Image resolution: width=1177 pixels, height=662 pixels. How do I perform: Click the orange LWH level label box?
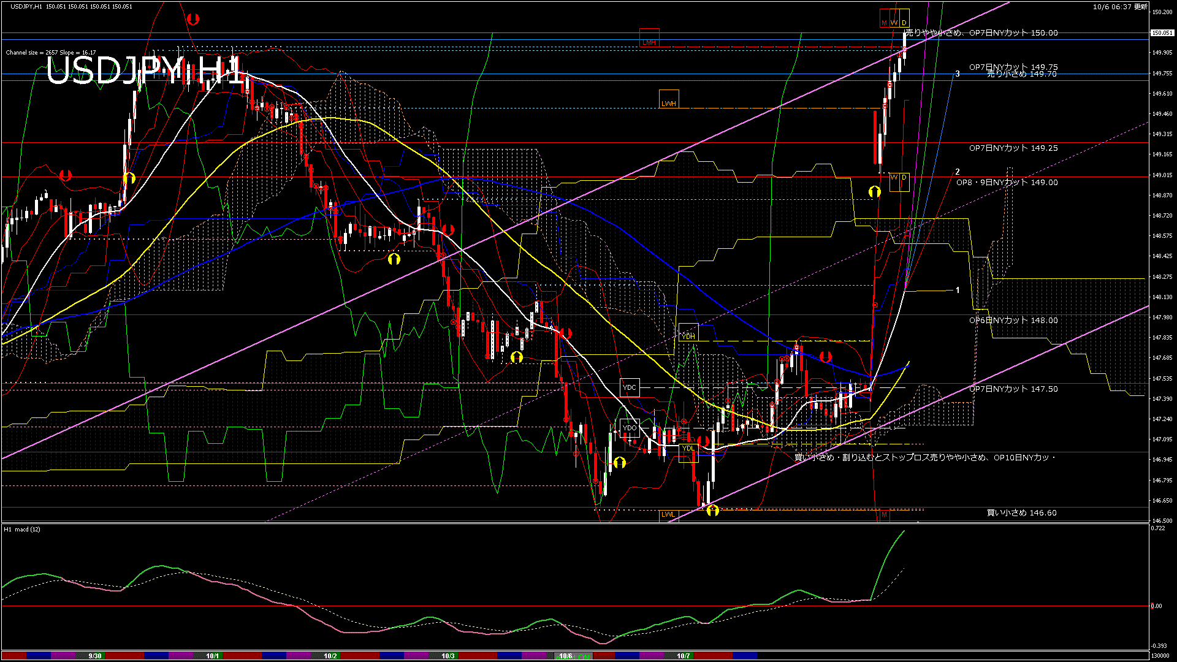tap(669, 100)
